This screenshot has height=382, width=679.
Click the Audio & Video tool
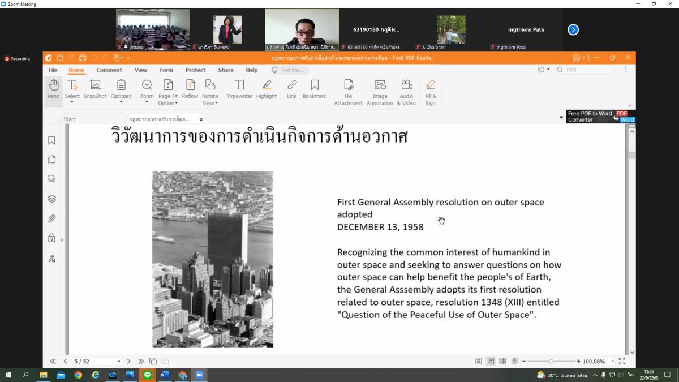406,92
